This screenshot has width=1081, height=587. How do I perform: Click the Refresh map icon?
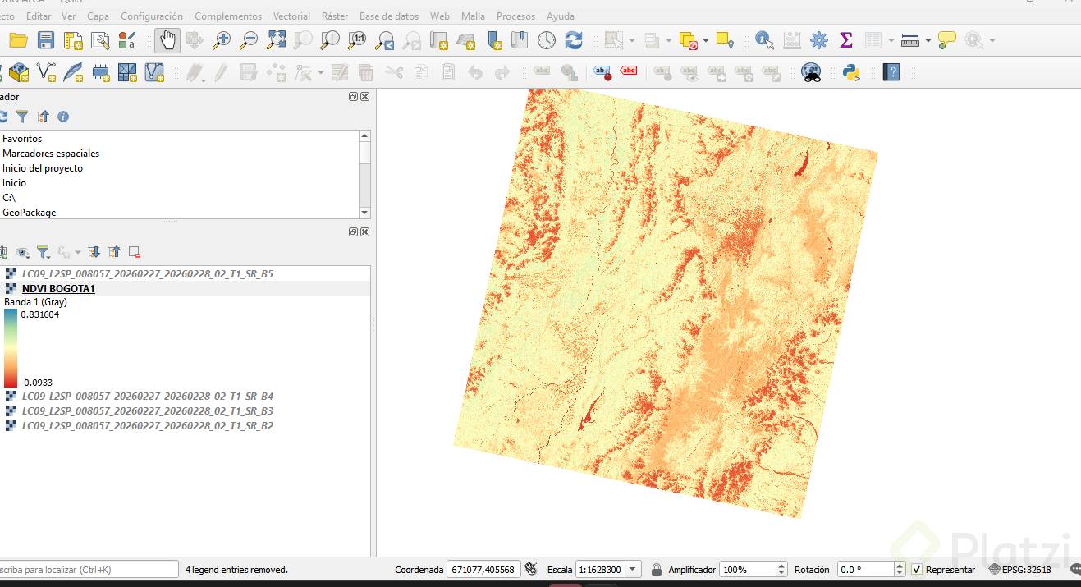[574, 39]
